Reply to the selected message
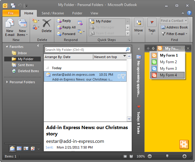Viewport: 195px width, 162px height. click(x=64, y=21)
